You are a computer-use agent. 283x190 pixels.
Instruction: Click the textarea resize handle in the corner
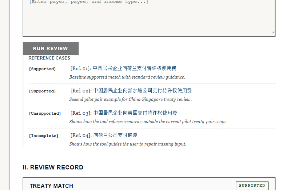(273, 31)
